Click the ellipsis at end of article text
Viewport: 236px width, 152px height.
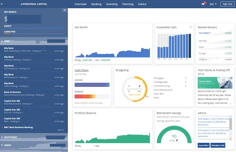(230, 104)
